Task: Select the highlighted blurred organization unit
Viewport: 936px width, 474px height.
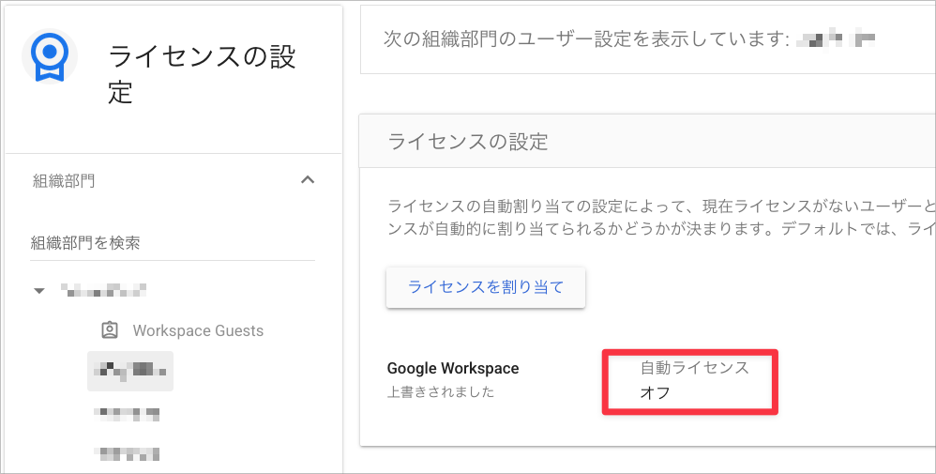Action: click(x=130, y=371)
